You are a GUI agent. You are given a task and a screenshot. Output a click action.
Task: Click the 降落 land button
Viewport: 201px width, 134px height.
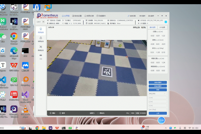(x=158, y=90)
